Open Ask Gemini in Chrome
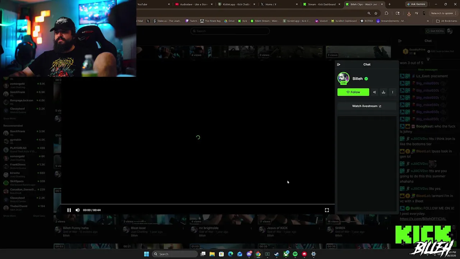This screenshot has width=460, height=259. [415, 4]
